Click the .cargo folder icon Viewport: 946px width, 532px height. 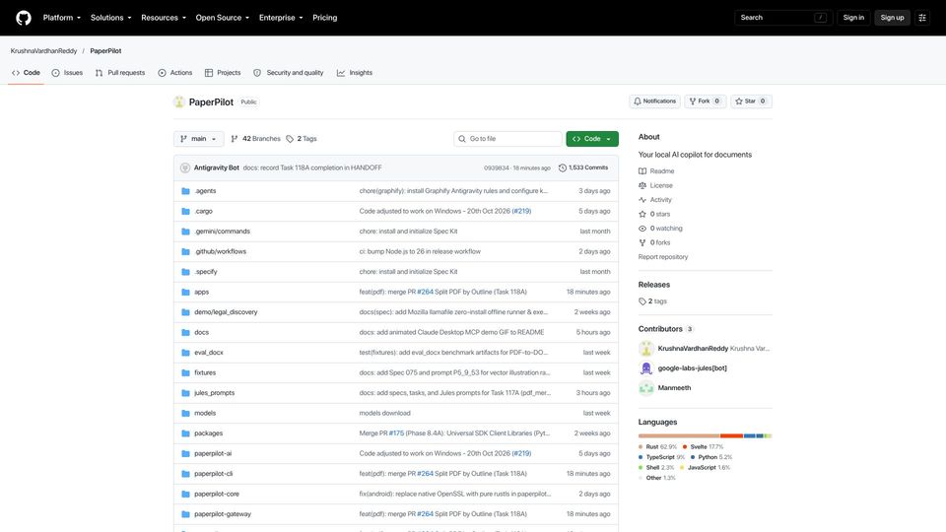[186, 211]
